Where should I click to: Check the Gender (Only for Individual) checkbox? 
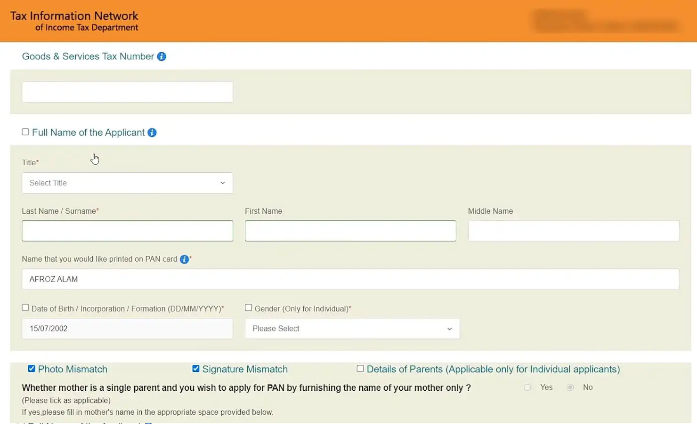[x=248, y=308]
